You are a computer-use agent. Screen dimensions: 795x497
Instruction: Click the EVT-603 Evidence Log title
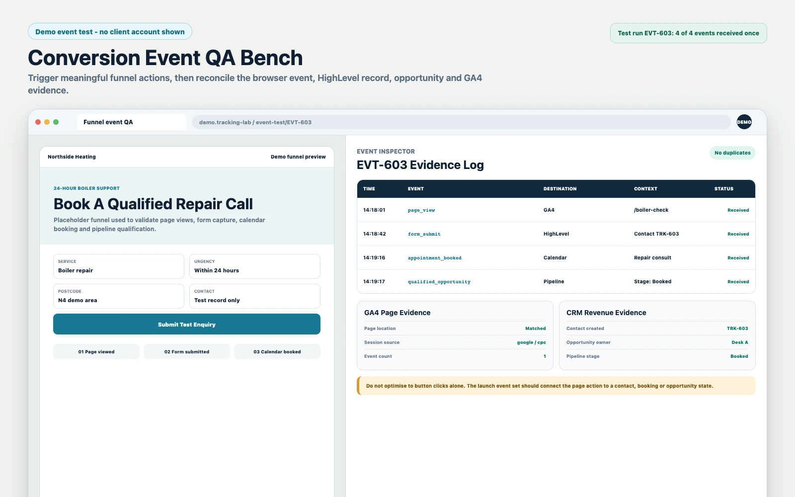[420, 165]
